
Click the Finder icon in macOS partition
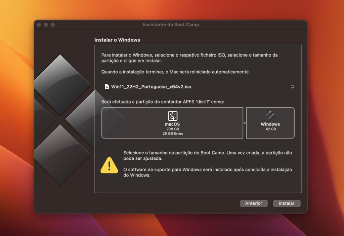tap(172, 116)
